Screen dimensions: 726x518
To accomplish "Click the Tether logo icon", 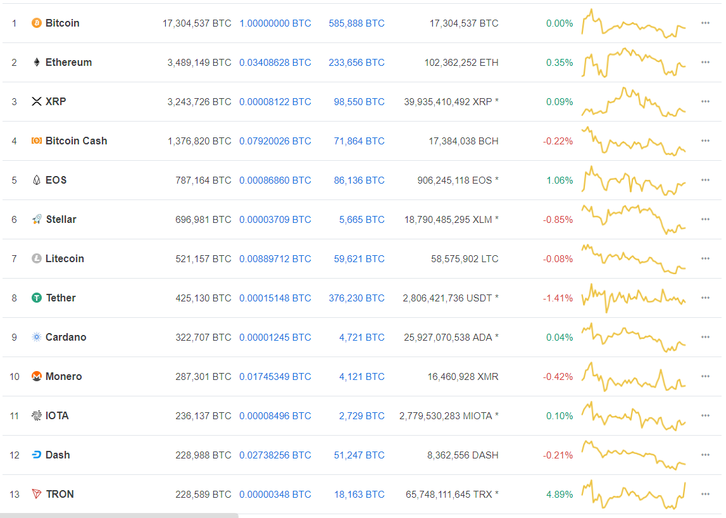I will [37, 298].
